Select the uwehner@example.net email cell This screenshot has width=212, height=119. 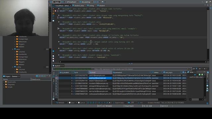tap(100, 78)
